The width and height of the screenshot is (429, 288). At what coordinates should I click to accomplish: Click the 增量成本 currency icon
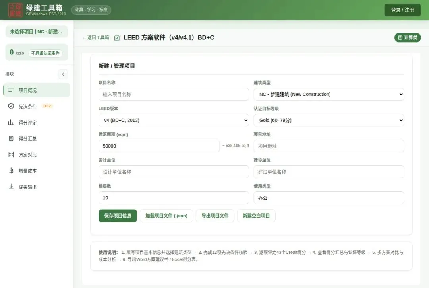[11, 171]
